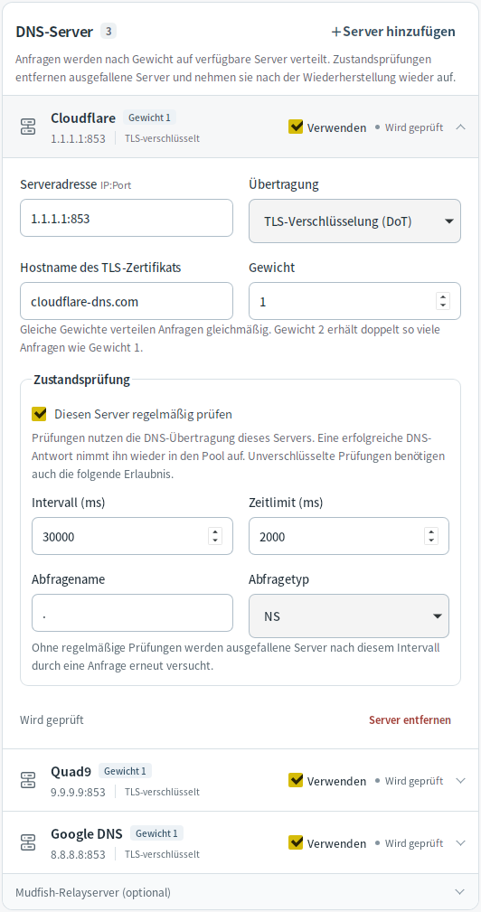481x912 pixels.
Task: Decrease Zeitlimit with the down arrow
Action: click(431, 541)
